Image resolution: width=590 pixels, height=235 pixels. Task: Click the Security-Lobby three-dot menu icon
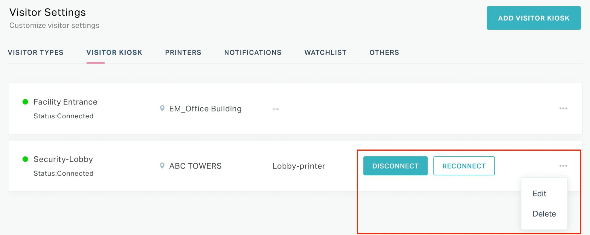pos(563,166)
